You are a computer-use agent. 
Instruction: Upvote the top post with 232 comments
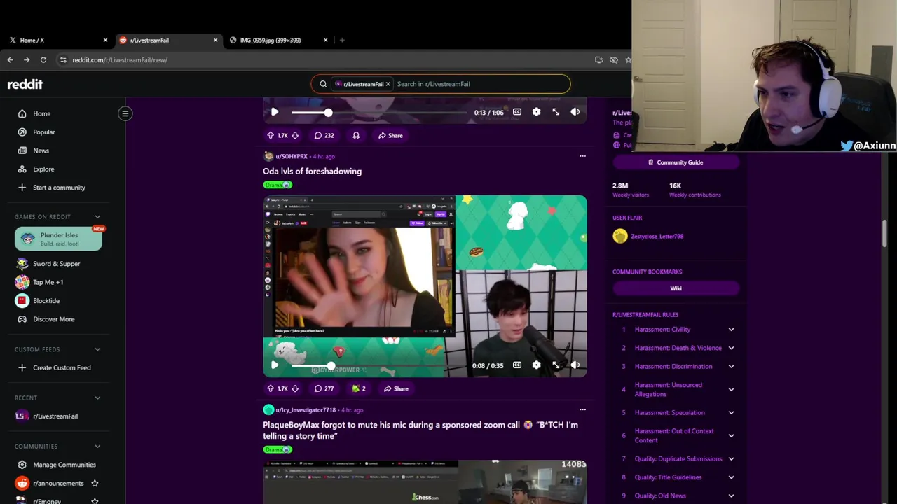tap(271, 135)
